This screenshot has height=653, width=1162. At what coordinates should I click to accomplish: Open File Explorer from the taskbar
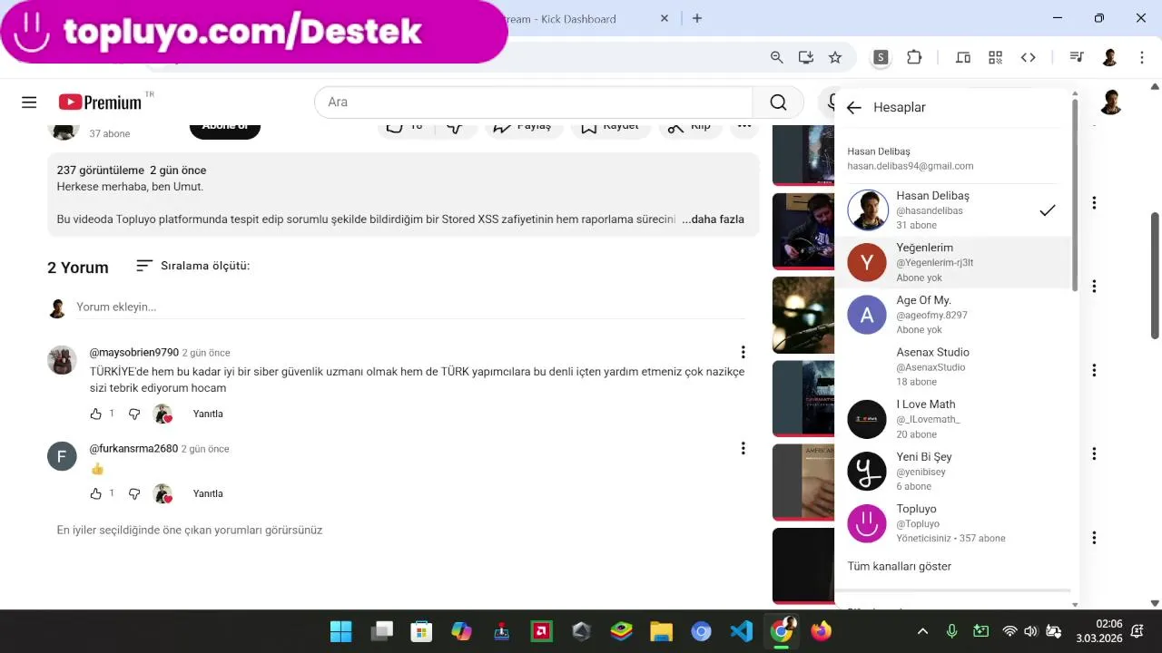pyautogui.click(x=661, y=631)
